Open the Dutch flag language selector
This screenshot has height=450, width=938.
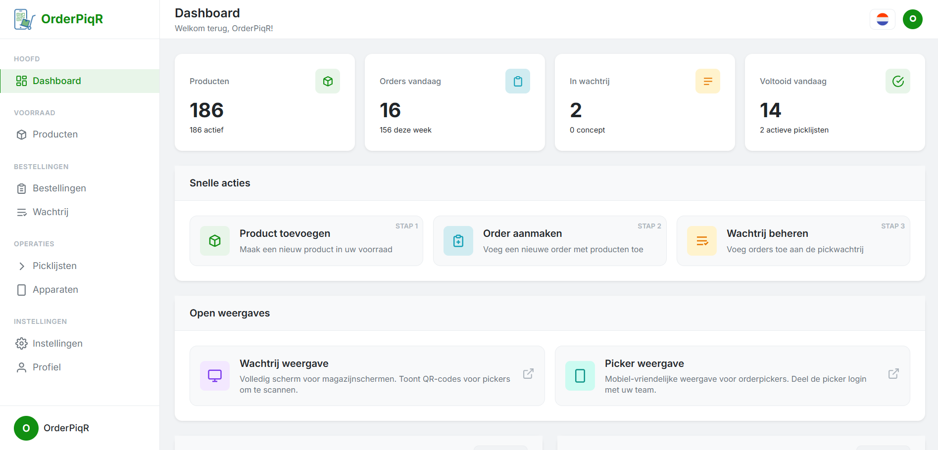click(883, 19)
